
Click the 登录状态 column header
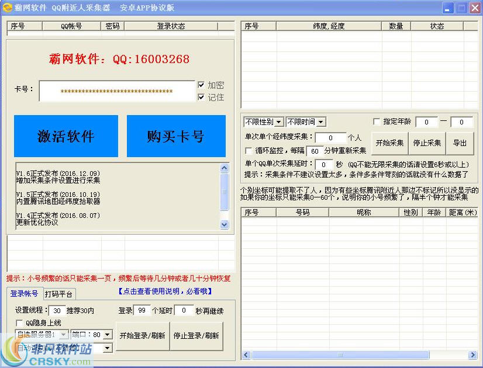(171, 26)
